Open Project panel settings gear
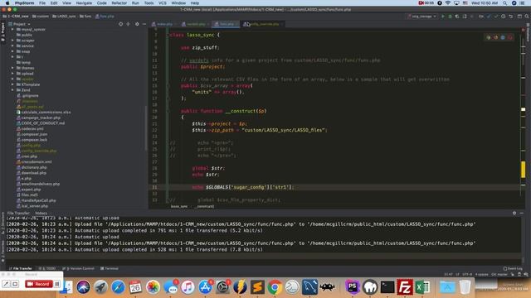This screenshot has height=298, width=531. tap(137, 24)
